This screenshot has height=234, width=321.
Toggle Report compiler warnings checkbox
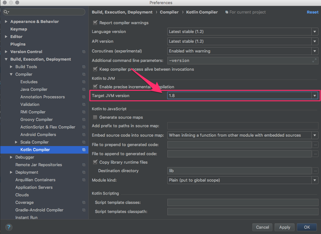tap(95, 23)
